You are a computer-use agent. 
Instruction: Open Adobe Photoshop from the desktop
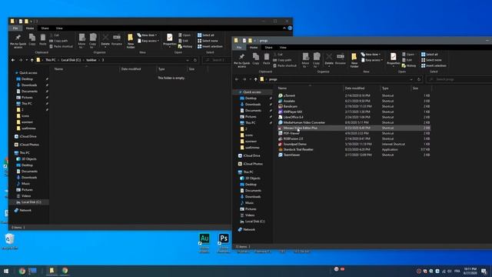coord(224,243)
